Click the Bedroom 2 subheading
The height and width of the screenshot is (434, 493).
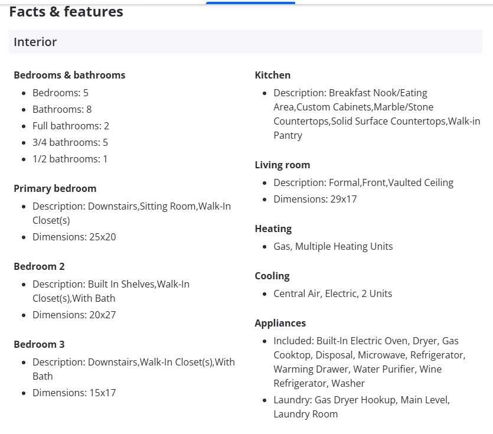pyautogui.click(x=39, y=266)
